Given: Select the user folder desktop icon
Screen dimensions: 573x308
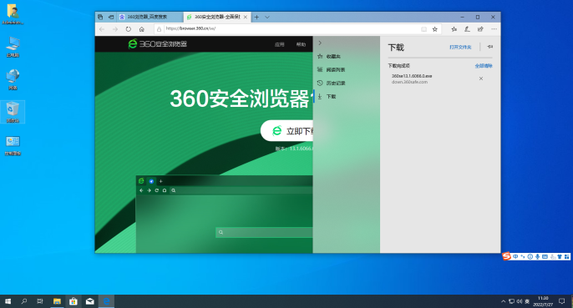Looking at the screenshot, I should [x=13, y=14].
